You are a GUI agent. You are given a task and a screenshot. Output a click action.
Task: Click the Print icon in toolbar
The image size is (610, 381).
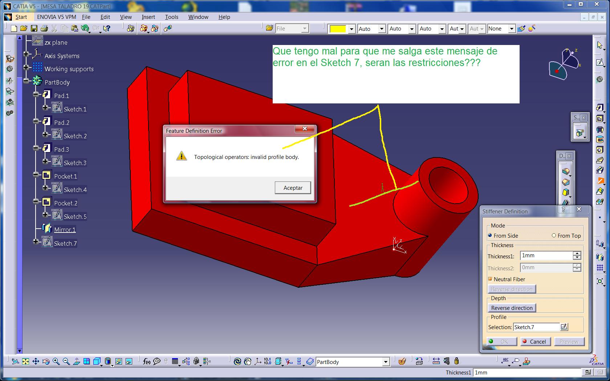coord(44,29)
